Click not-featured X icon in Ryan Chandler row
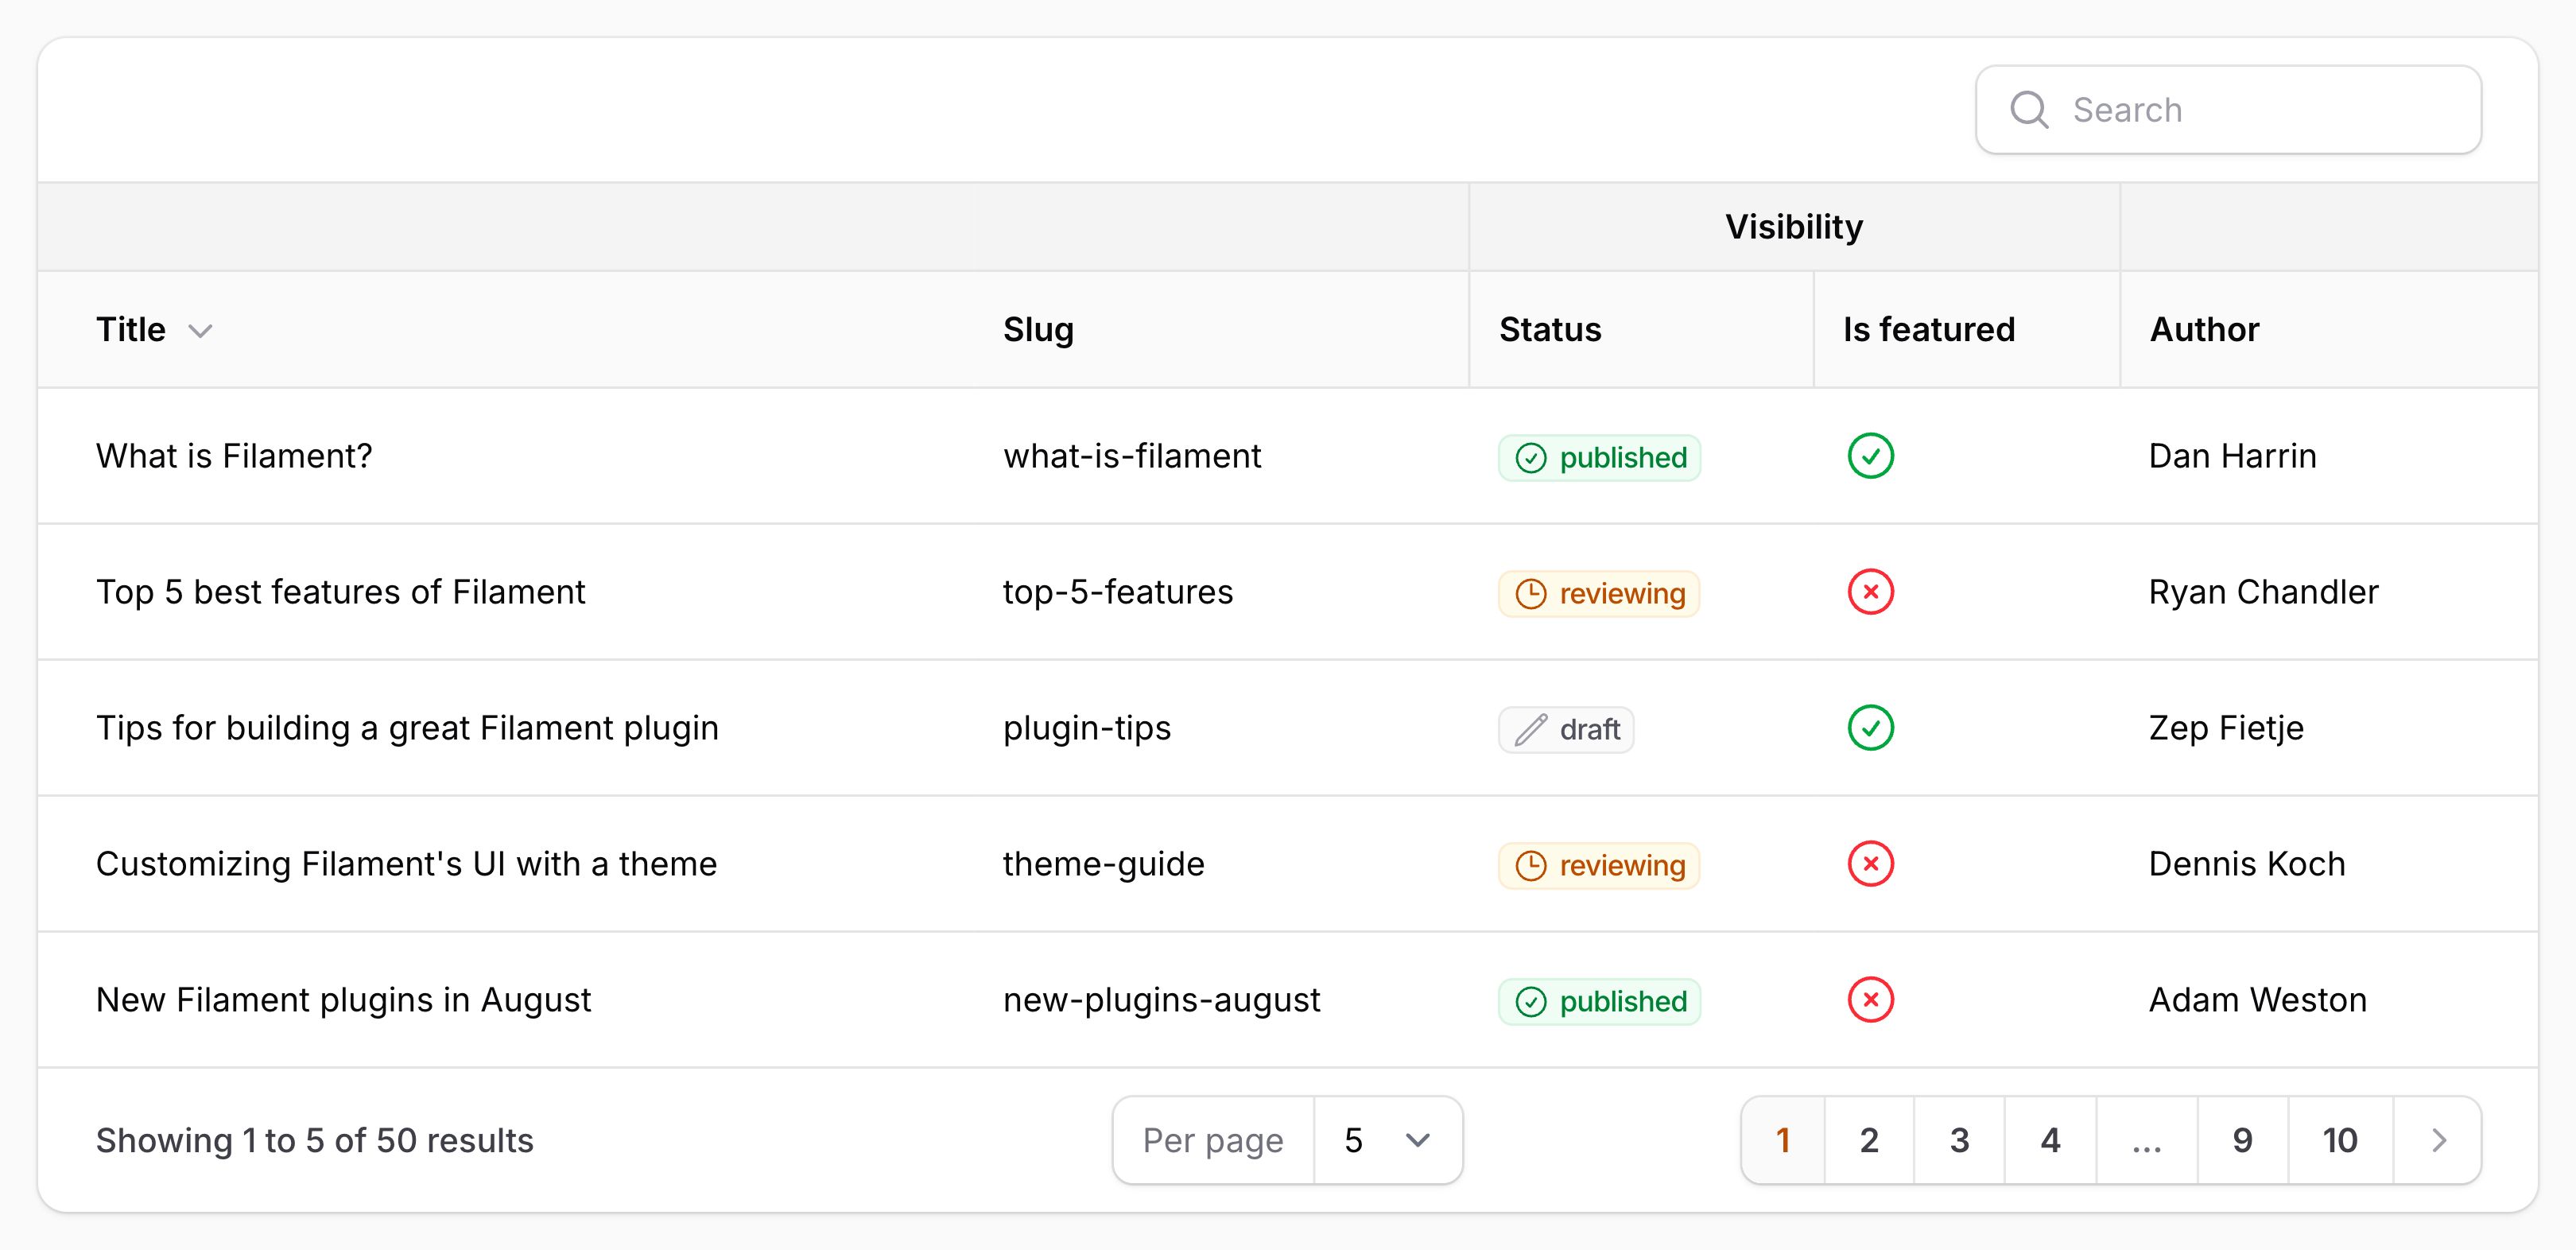Image resolution: width=2576 pixels, height=1250 pixels. coord(1870,592)
